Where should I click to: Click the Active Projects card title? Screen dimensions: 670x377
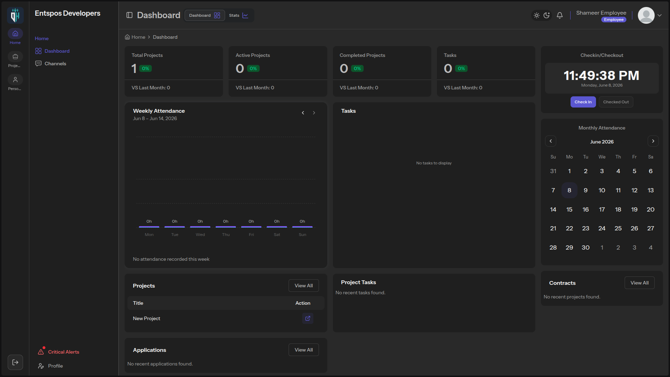pos(253,55)
